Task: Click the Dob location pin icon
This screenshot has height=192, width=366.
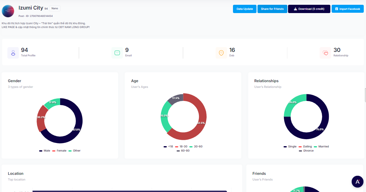Action: pyautogui.click(x=221, y=53)
